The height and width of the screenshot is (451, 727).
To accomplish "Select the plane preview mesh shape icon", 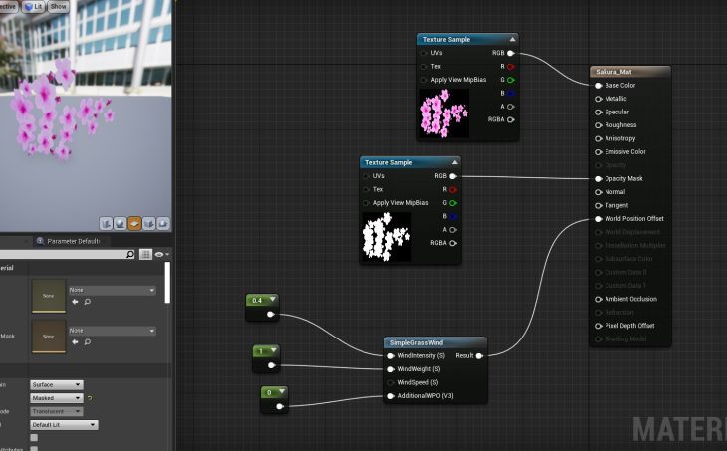I will pyautogui.click(x=134, y=223).
